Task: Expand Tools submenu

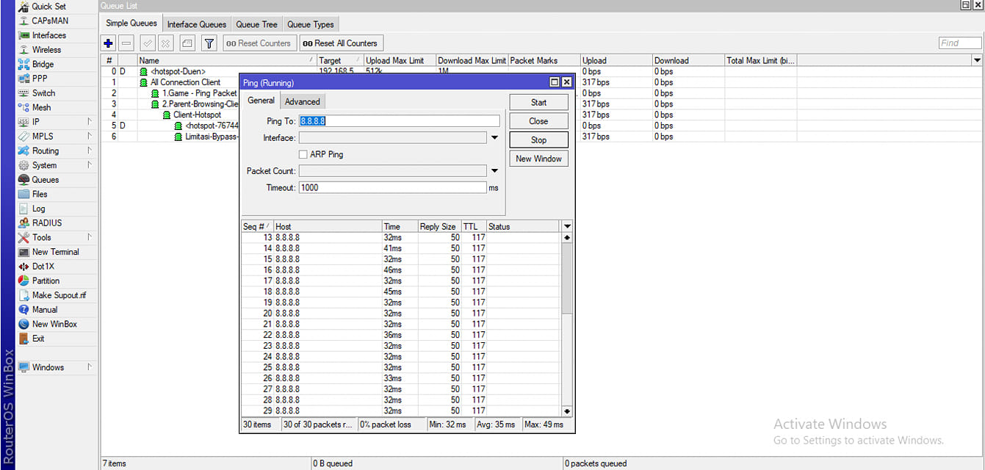Action: tap(90, 237)
